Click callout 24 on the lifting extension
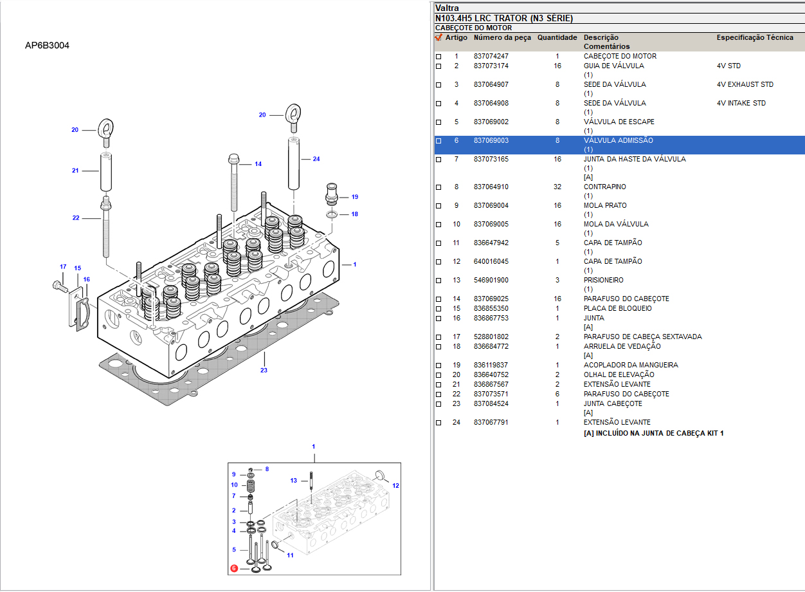 click(x=316, y=159)
